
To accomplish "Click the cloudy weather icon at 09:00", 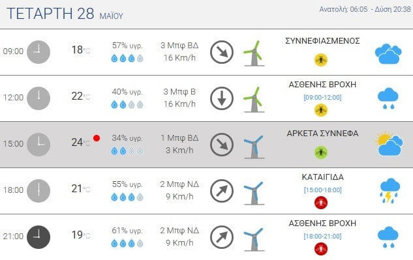I will 388,54.
